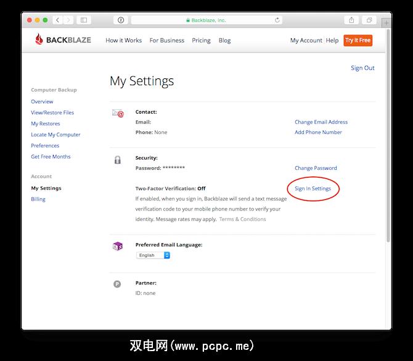Image resolution: width=413 pixels, height=361 pixels.
Task: Toggle the Safari sidebar button
Action: coord(84,20)
